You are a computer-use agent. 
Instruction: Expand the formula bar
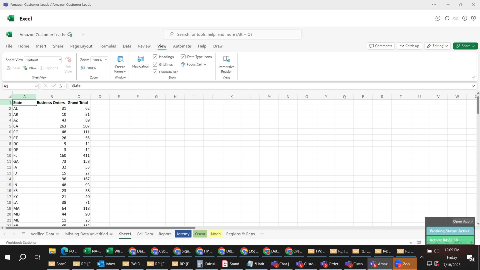(x=473, y=86)
